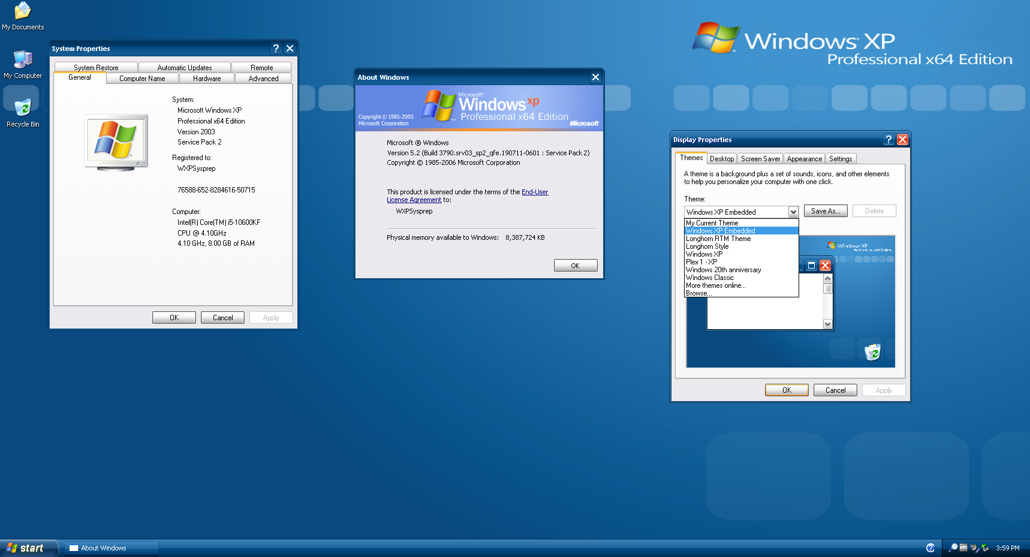Screen dimensions: 1030x557
Task: Select the About Windows taskbar button
Action: [x=110, y=547]
